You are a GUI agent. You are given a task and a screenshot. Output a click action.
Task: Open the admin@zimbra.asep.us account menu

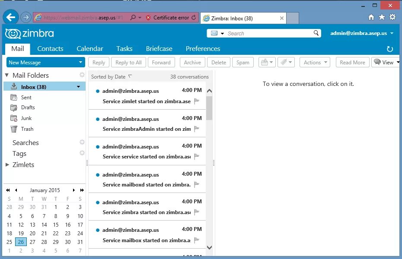coord(361,33)
